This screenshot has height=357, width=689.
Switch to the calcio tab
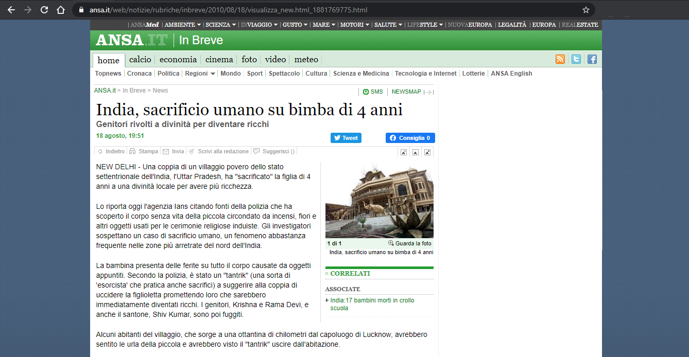point(140,59)
